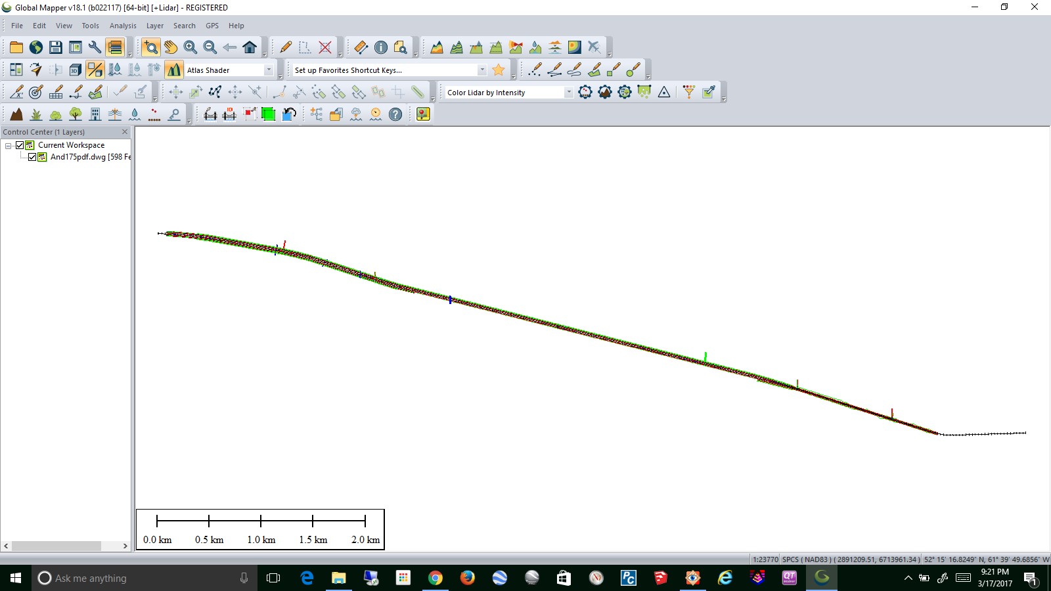Image resolution: width=1051 pixels, height=591 pixels.
Task: Classify Lidar as high vegetation tree icon
Action: 76,114
